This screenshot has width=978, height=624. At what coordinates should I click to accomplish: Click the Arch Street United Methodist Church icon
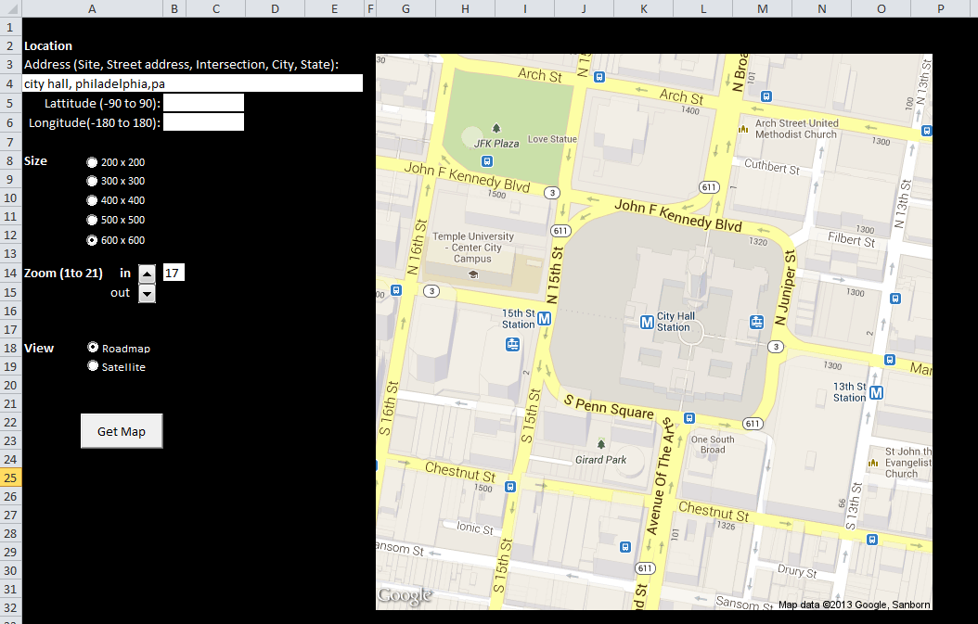(x=742, y=128)
